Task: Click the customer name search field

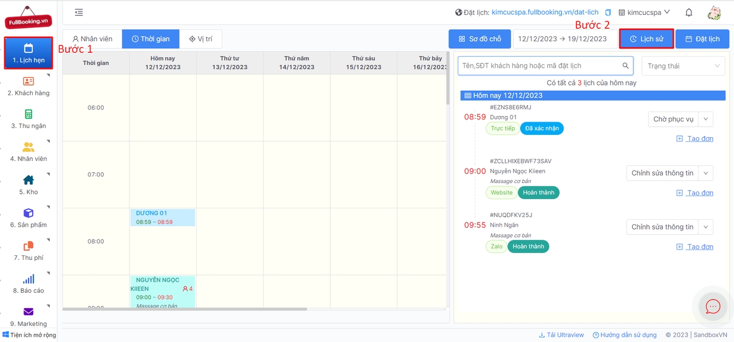Action: [539, 66]
